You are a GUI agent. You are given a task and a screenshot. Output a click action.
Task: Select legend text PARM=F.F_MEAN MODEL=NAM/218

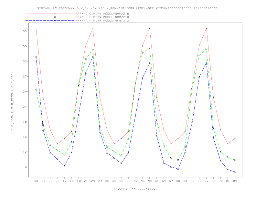point(102,17)
